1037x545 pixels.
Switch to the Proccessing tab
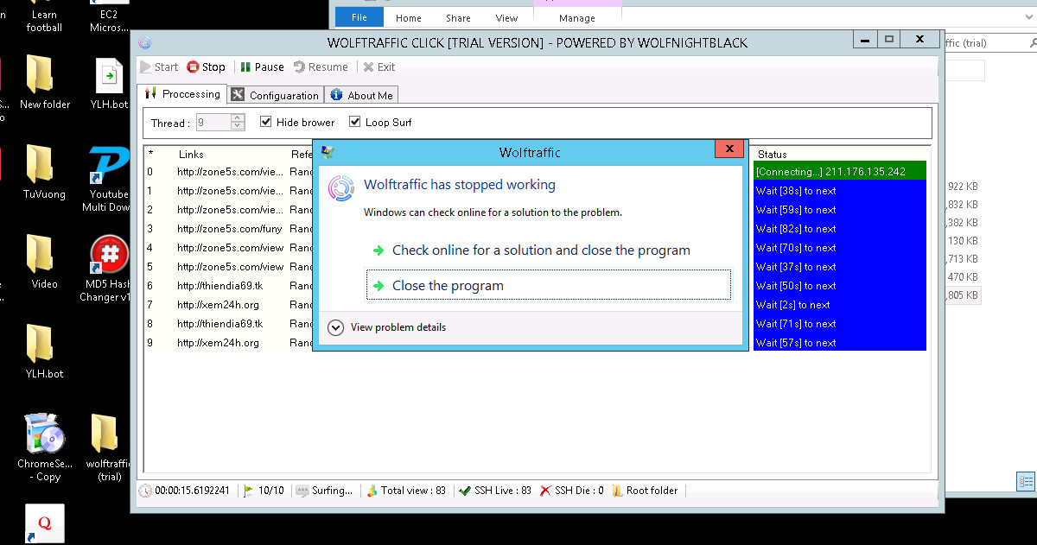point(182,94)
